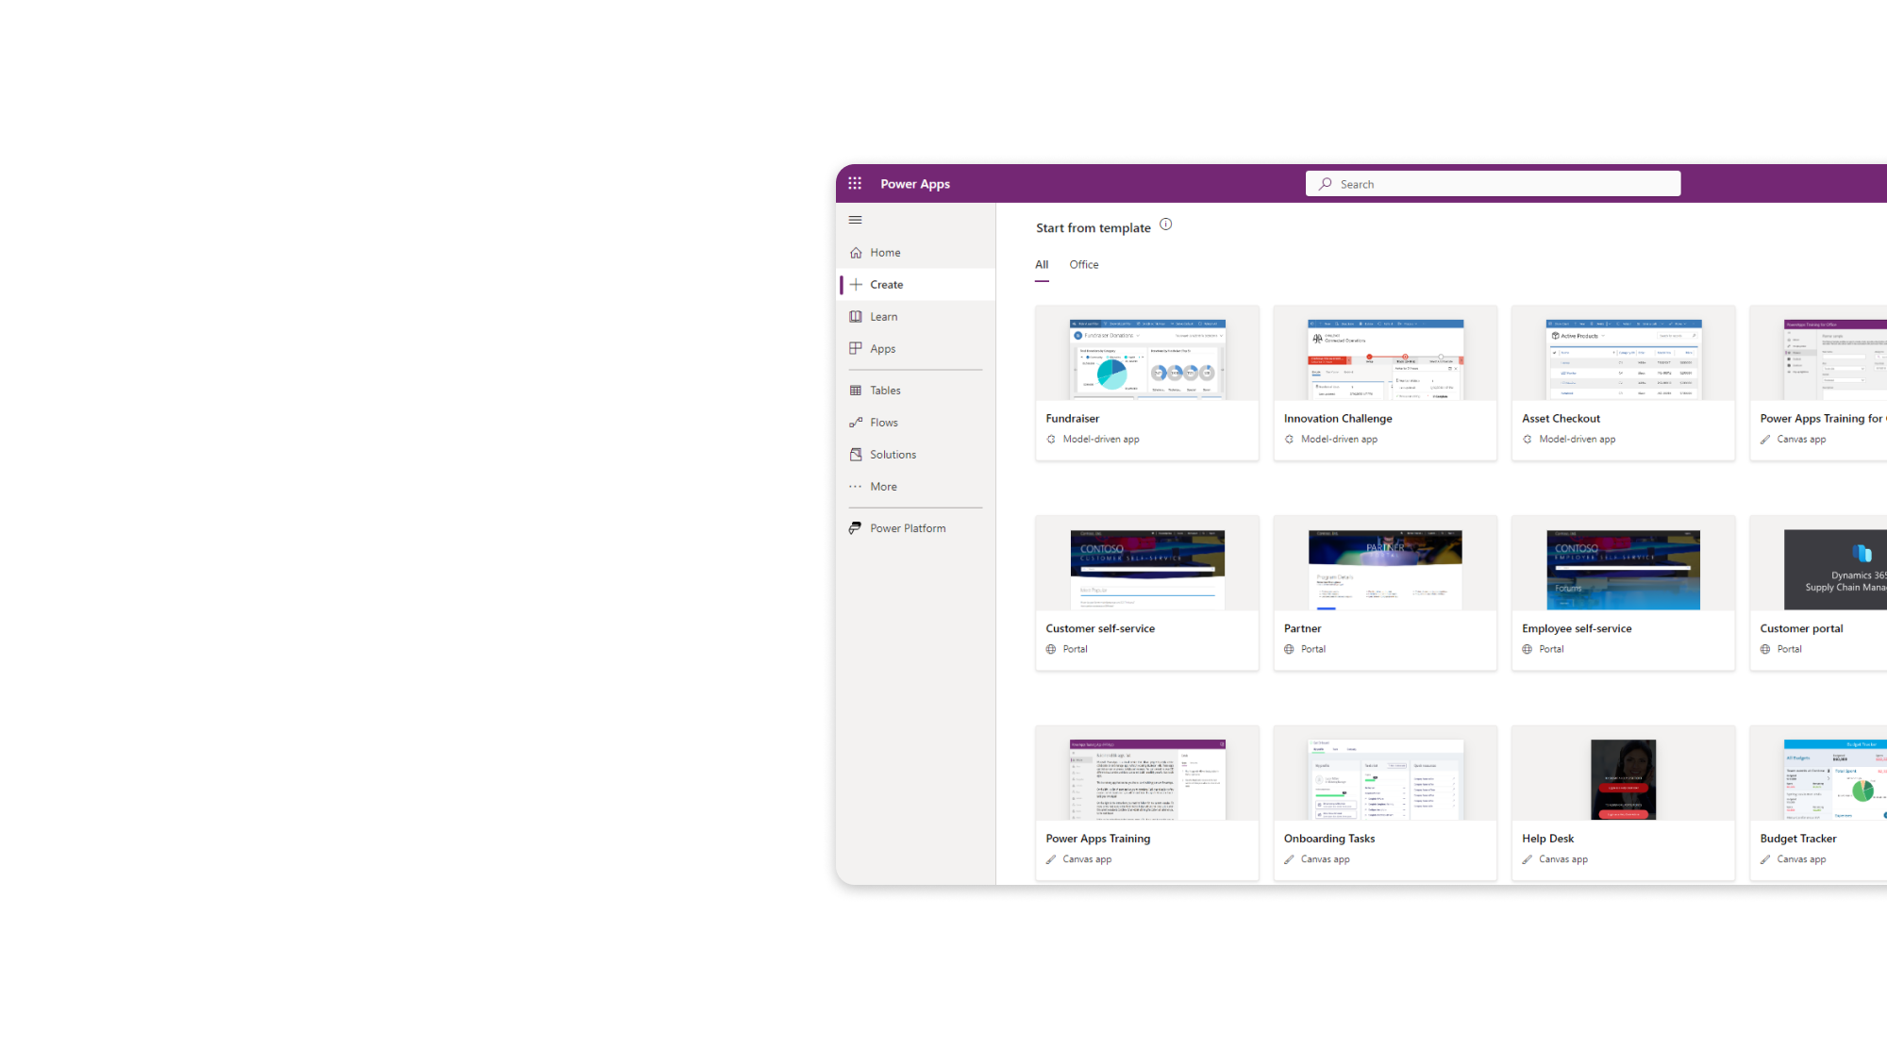The width and height of the screenshot is (1887, 1049).
Task: Click inside the Search box
Action: pos(1493,184)
